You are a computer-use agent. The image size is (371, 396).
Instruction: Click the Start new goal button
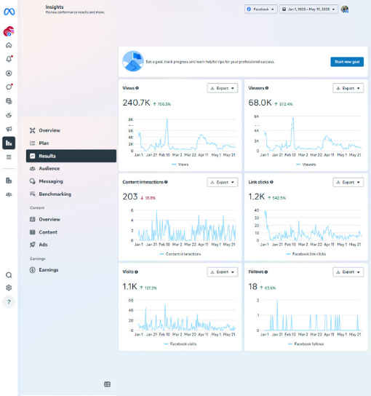pos(347,62)
